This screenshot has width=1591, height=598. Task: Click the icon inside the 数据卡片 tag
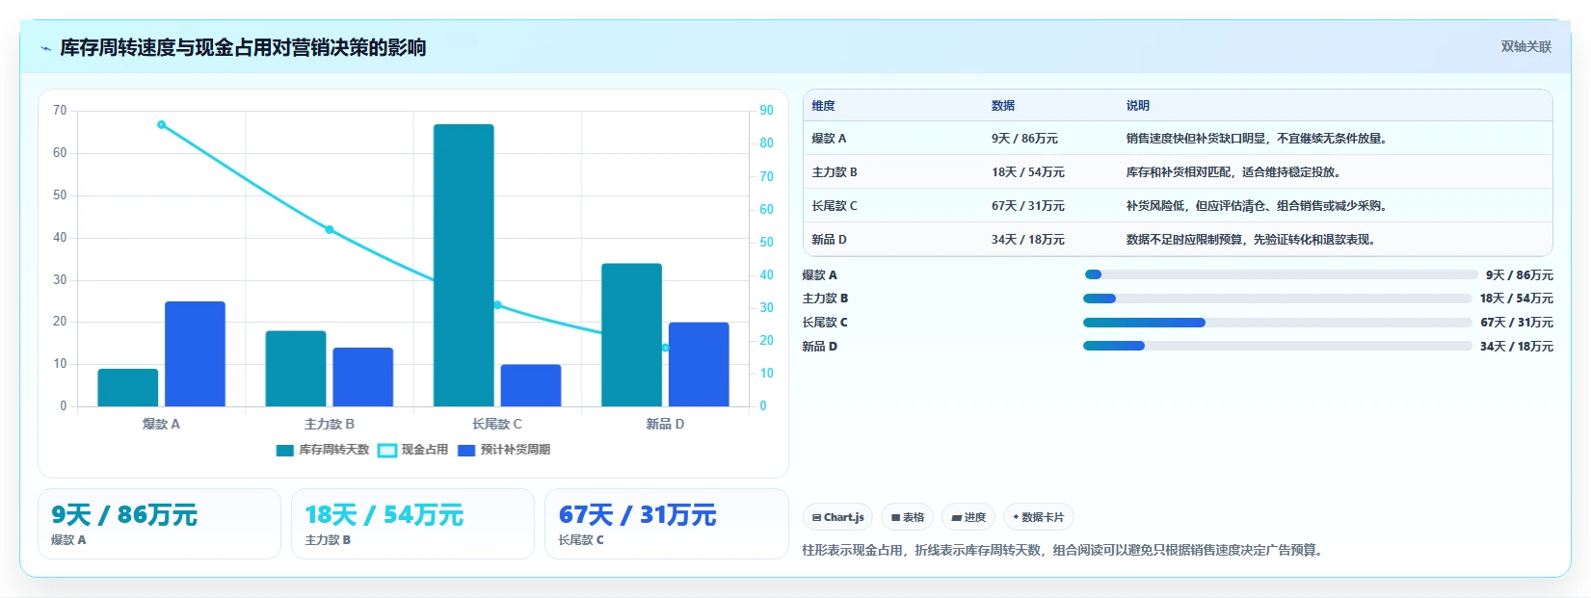coord(1016,517)
